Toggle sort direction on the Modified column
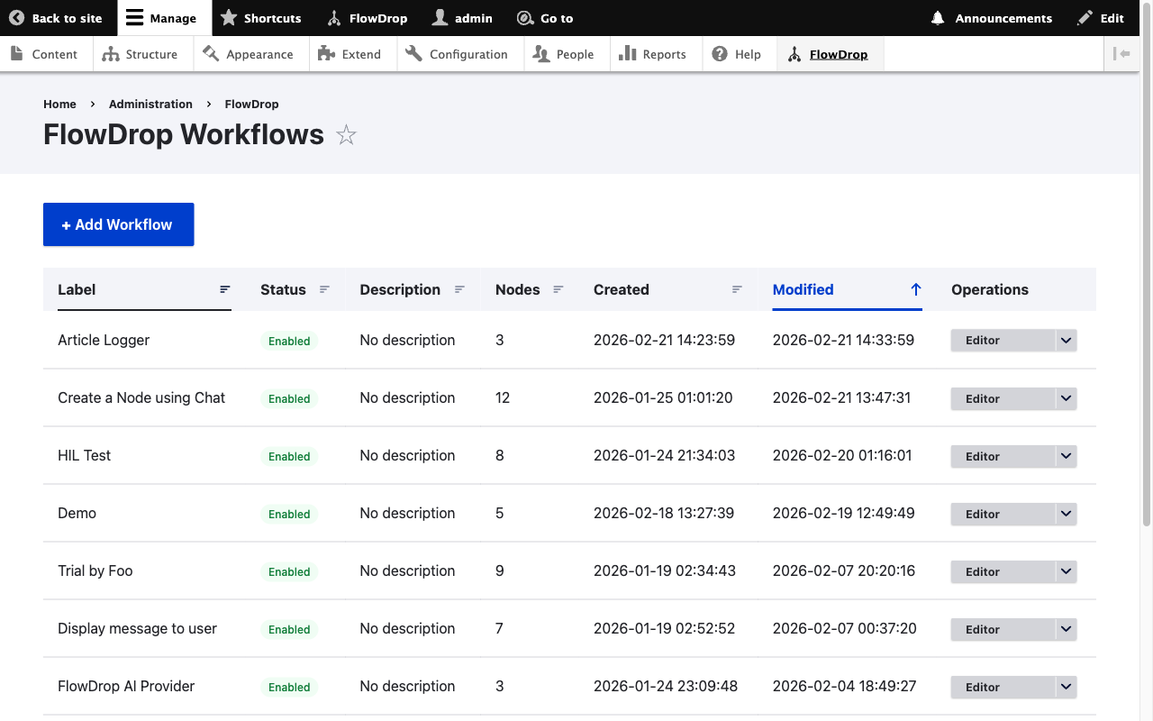Screen dimensions: 1153x721 click(915, 289)
